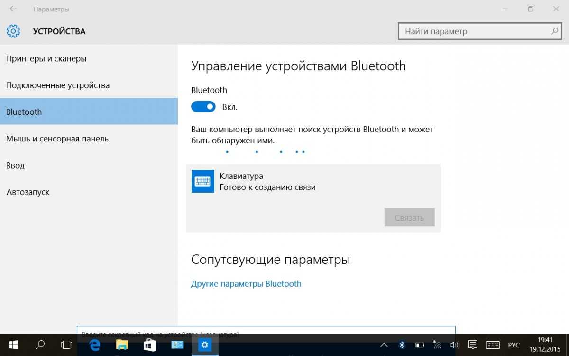This screenshot has width=569, height=356.
Task: Select the Клавиатура keyboard device icon
Action: [203, 181]
